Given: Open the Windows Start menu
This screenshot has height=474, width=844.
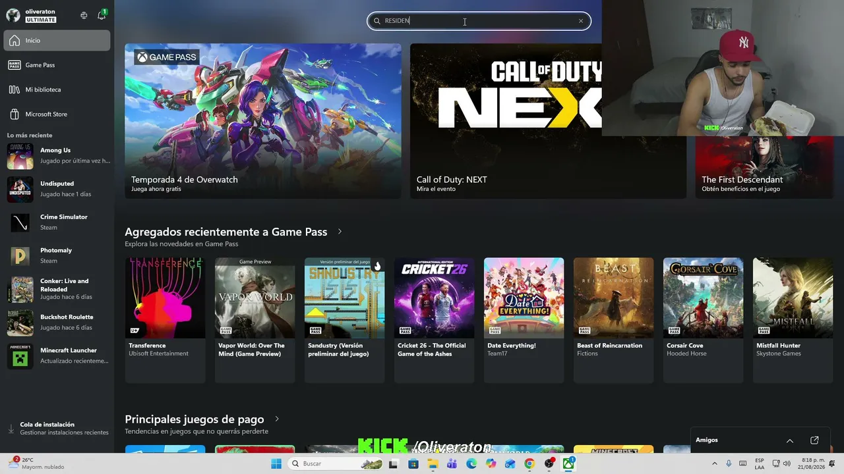Looking at the screenshot, I should pyautogui.click(x=276, y=463).
